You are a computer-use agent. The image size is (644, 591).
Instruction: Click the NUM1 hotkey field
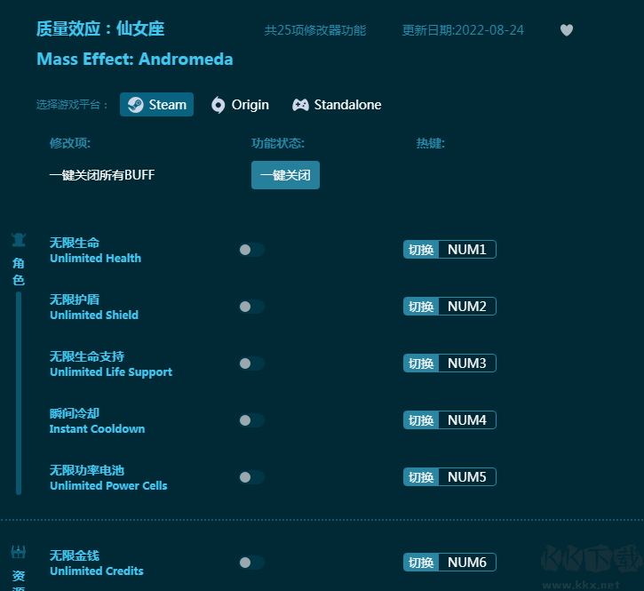click(x=467, y=250)
